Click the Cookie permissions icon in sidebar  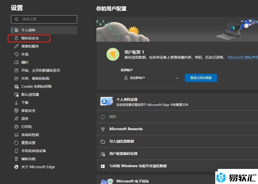(16, 86)
